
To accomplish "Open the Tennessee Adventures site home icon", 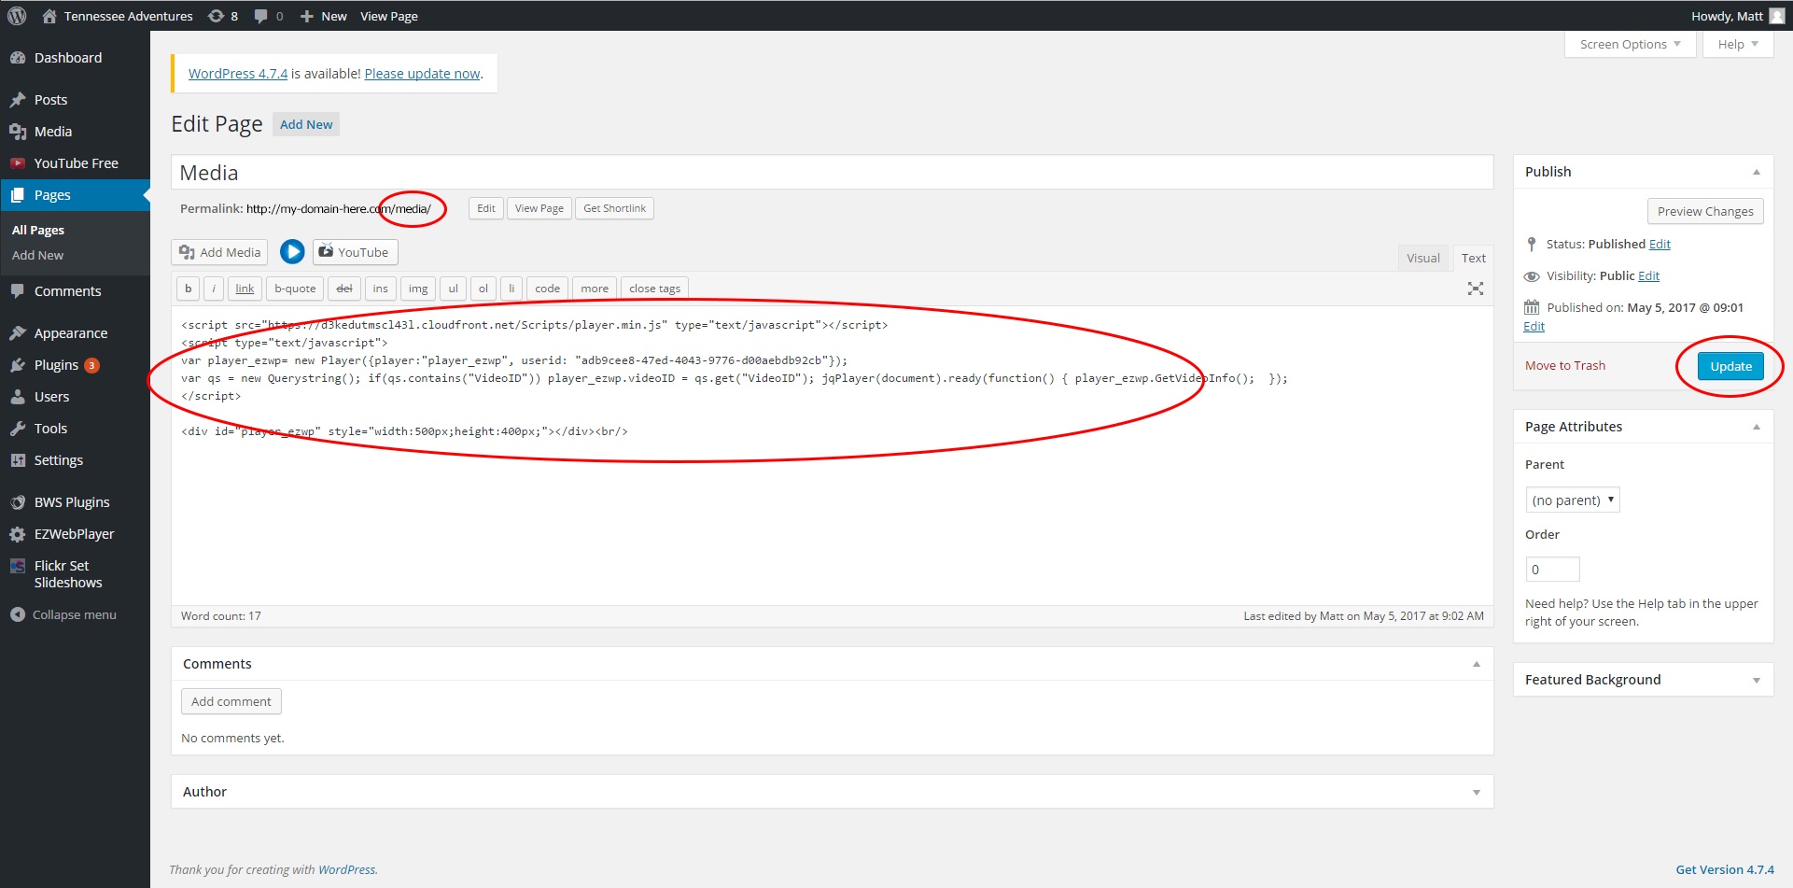I will [x=49, y=16].
